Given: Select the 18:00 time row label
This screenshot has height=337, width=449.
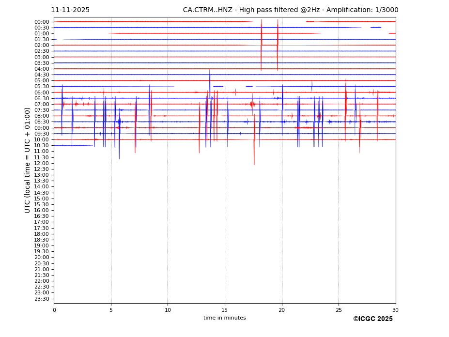Looking at the screenshot, I should click(x=42, y=234).
